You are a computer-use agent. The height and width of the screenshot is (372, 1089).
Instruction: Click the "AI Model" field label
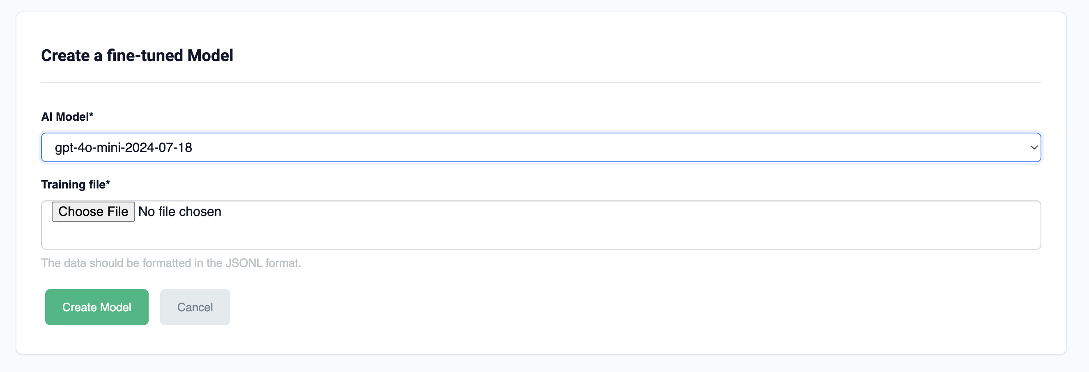click(x=65, y=117)
